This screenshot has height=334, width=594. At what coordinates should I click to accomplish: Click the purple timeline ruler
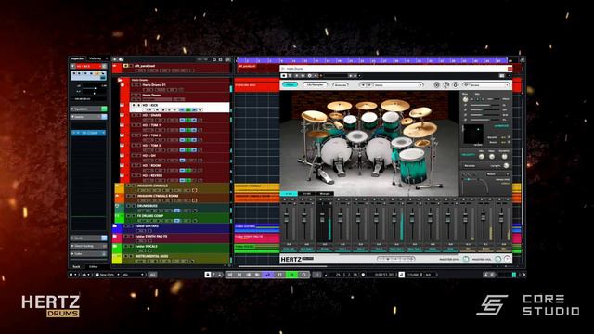pyautogui.click(x=371, y=60)
